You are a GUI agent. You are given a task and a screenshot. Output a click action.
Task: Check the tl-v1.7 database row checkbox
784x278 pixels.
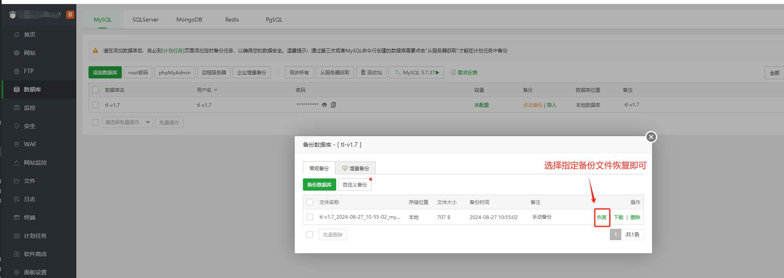pyautogui.click(x=95, y=105)
